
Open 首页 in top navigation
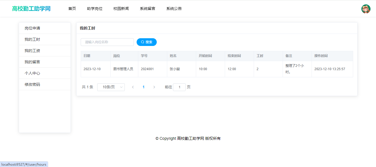pos(72,9)
